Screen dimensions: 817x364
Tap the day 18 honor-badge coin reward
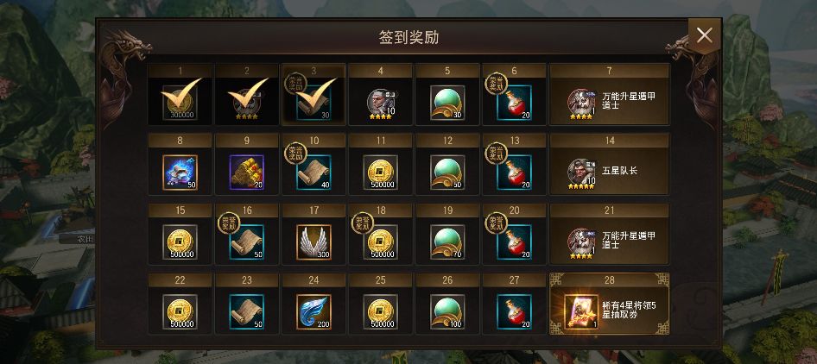[380, 242]
